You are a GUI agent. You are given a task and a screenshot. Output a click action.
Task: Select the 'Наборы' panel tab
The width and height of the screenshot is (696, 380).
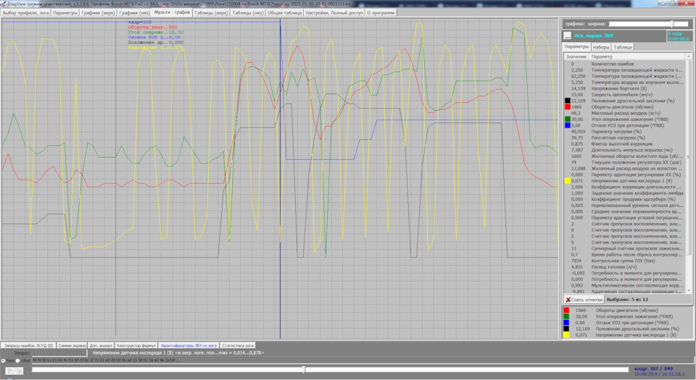(x=601, y=47)
